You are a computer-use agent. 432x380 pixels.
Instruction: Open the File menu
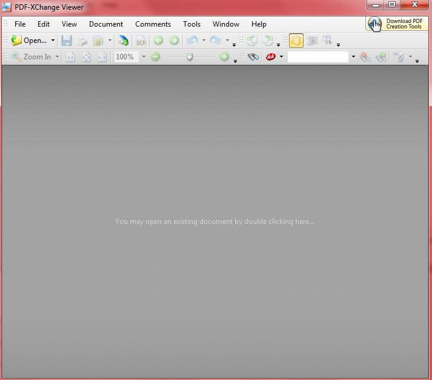coord(20,24)
